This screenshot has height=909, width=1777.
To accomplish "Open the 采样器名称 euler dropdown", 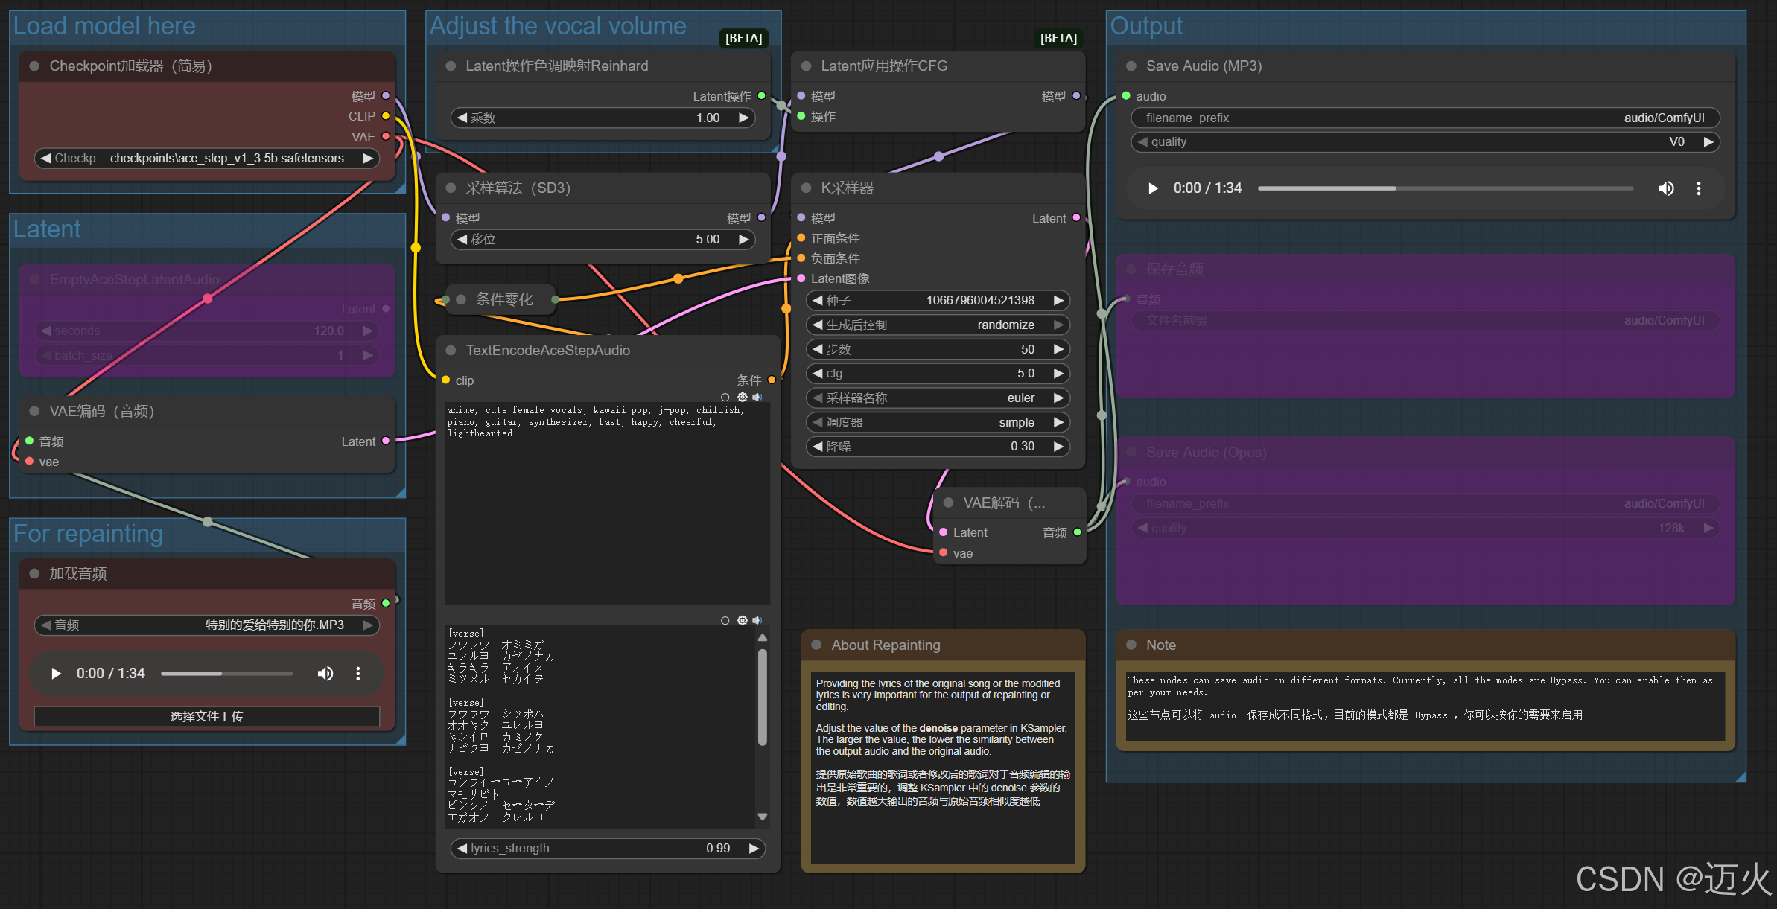I will tap(938, 398).
